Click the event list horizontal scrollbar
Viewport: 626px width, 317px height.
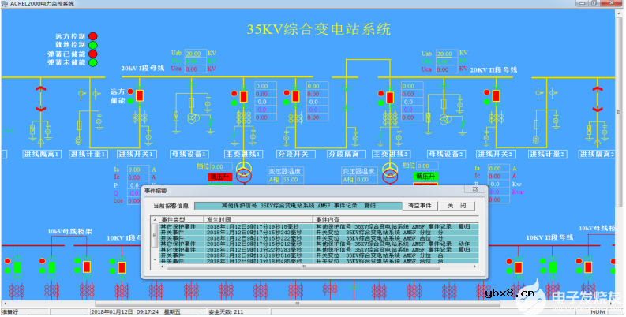[316, 266]
